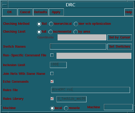Enable Run-Specific Command File checkbox
This screenshot has width=135, height=113.
pos(52,55)
